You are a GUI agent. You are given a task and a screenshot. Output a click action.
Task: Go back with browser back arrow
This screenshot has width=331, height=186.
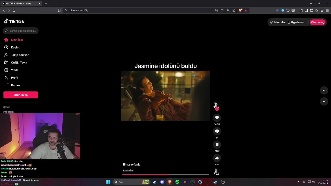4,10
